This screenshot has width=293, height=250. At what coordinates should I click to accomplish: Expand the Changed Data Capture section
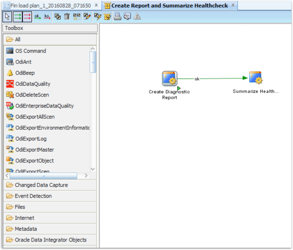coord(38,185)
